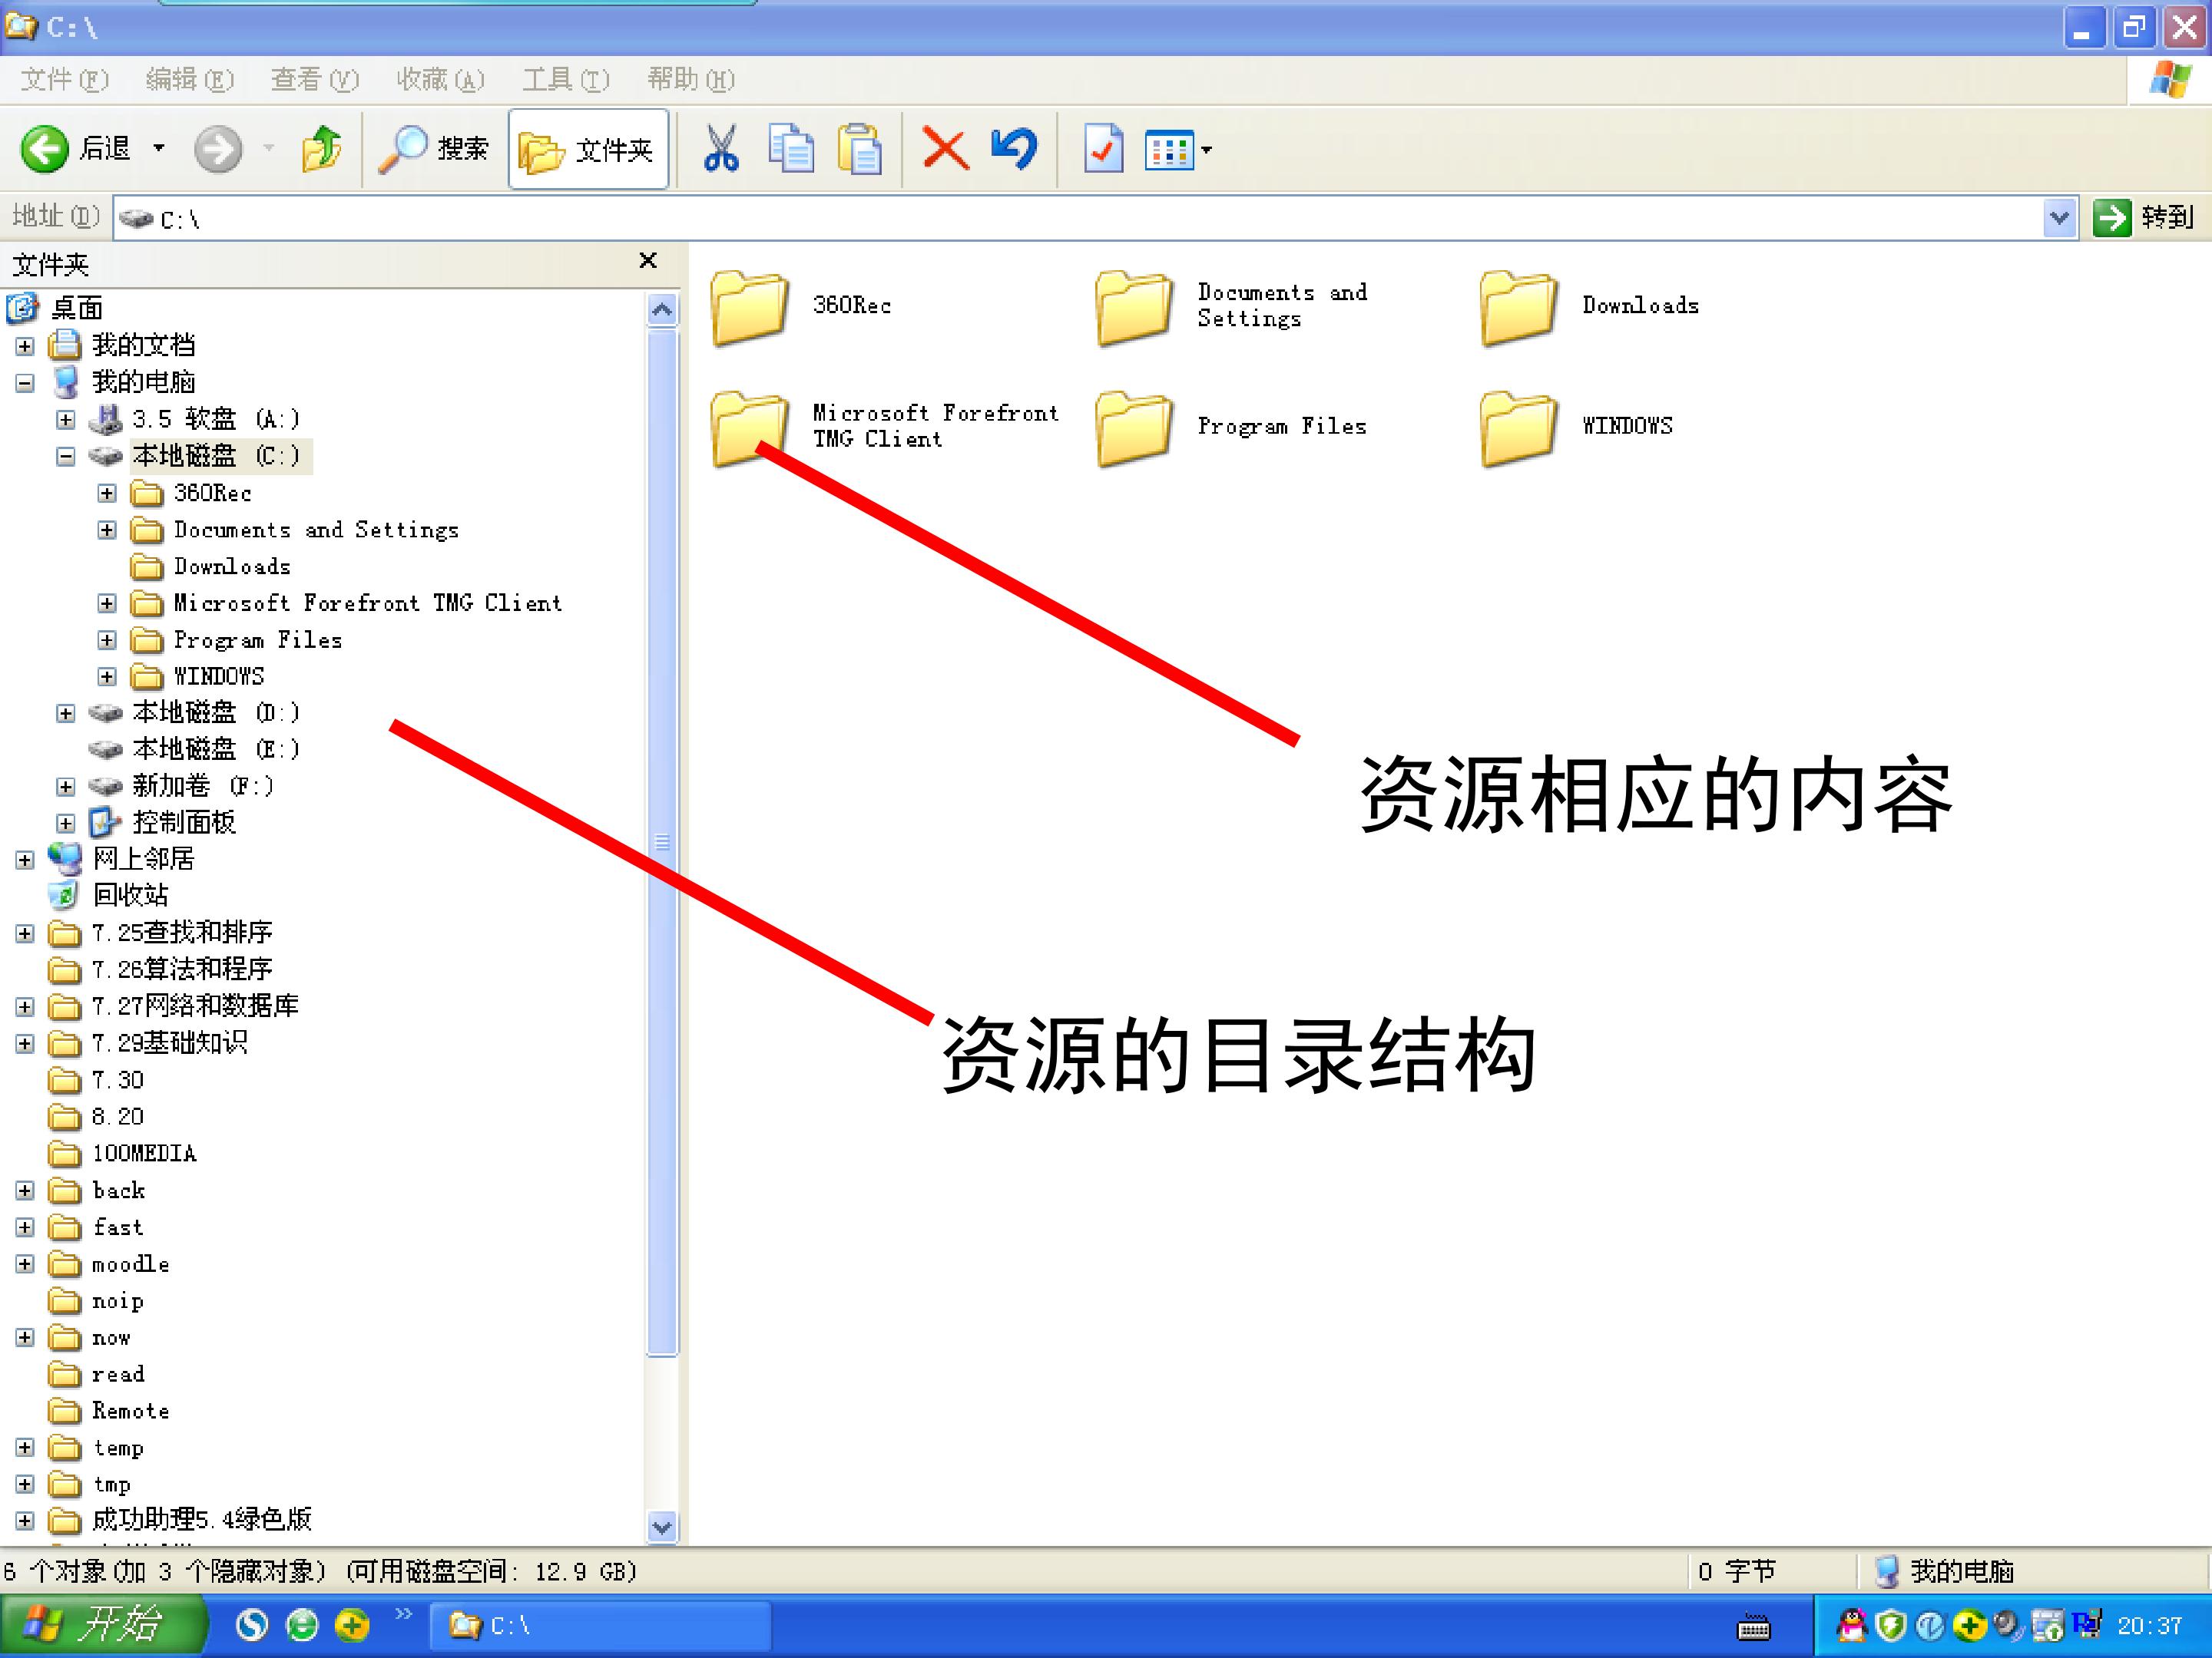2212x1658 pixels.
Task: Click the Cut scissors icon
Action: click(721, 149)
